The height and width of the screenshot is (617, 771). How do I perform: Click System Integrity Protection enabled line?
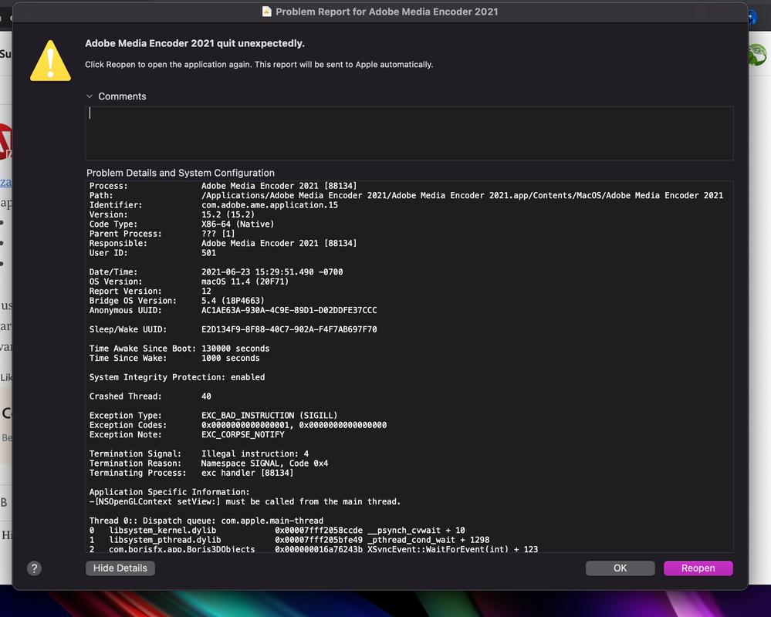click(x=177, y=377)
